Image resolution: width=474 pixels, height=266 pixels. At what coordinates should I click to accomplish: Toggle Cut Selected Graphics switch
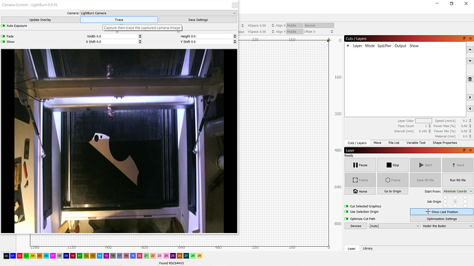pyautogui.click(x=346, y=206)
